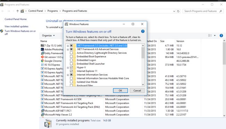The height and width of the screenshot is (129, 226).
Task: Sort by the Name column header
Action: 44,41
